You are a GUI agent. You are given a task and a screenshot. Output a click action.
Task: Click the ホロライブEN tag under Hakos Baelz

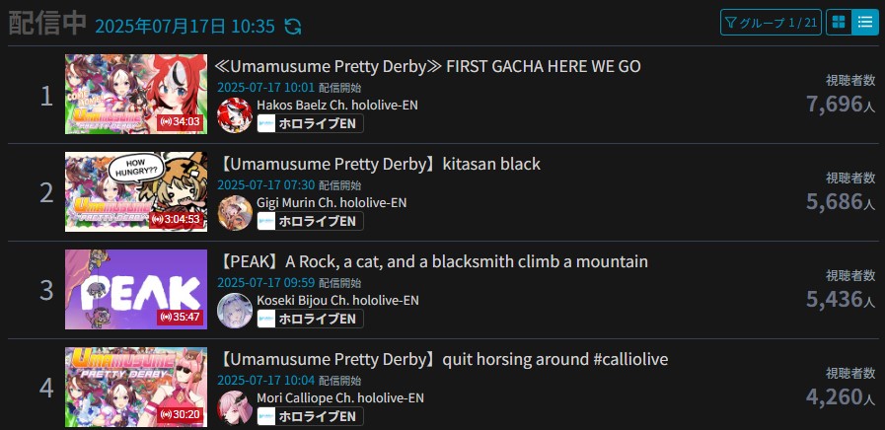point(310,123)
